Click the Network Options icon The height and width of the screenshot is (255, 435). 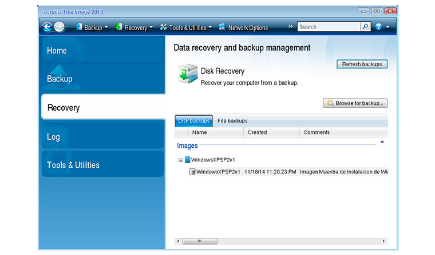tap(222, 27)
